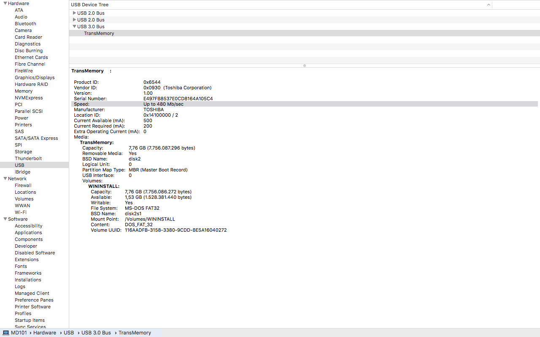
Task: Select SATA/SATA Express entry
Action: 36,138
